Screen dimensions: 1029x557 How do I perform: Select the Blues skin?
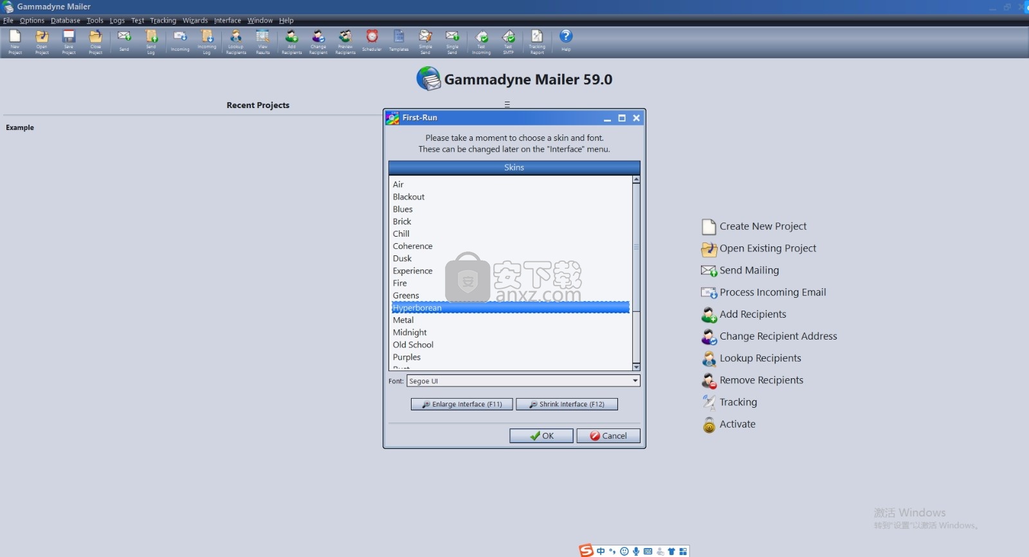coord(511,209)
